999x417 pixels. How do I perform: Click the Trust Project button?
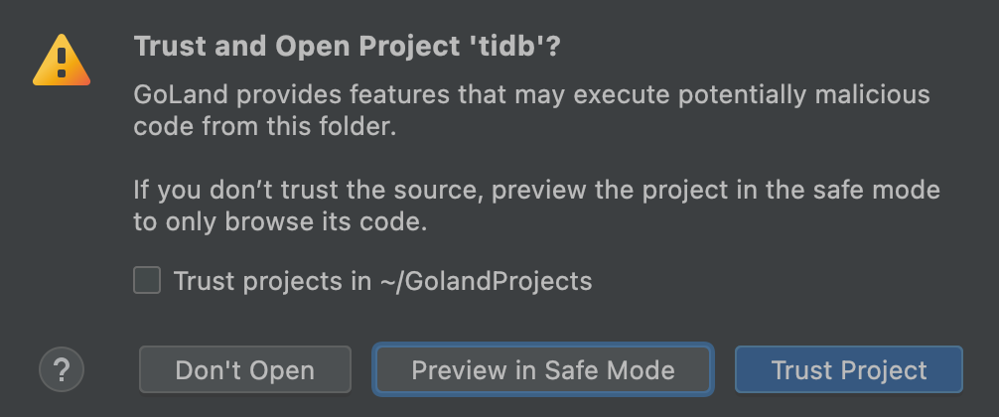[848, 370]
